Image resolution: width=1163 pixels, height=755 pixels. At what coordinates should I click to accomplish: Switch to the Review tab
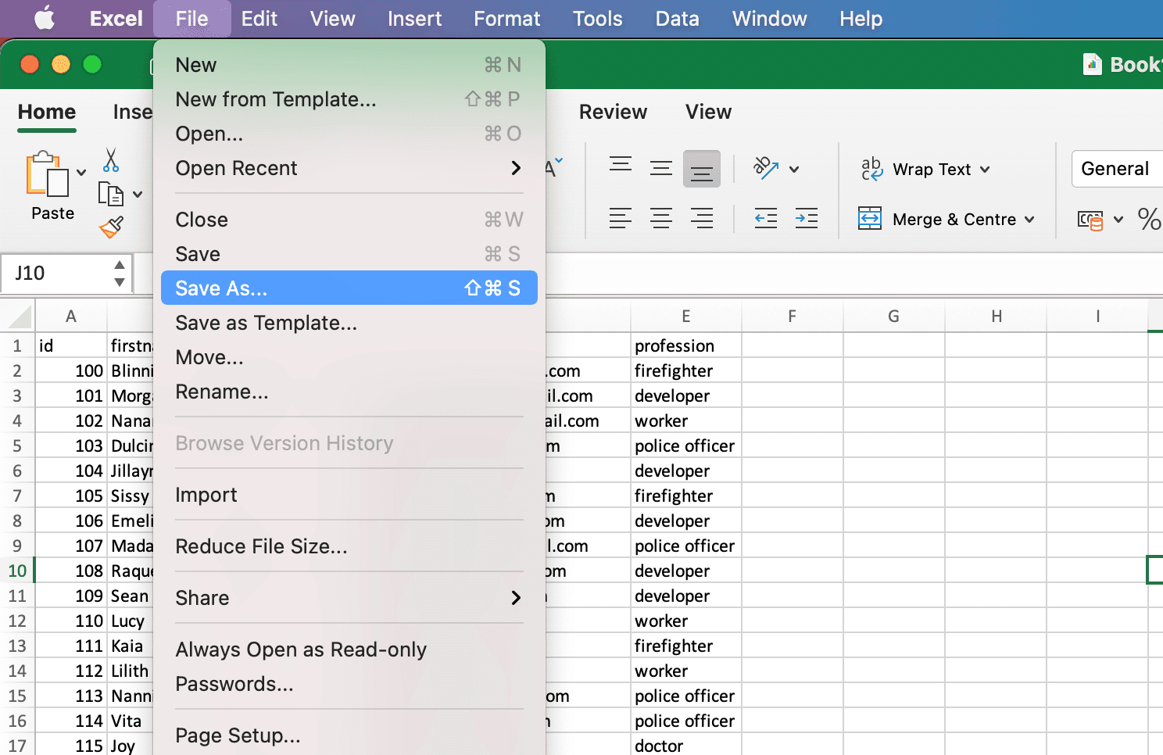pyautogui.click(x=613, y=112)
